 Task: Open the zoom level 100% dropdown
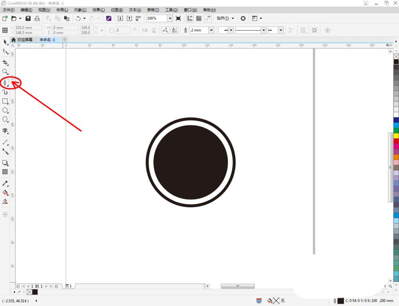click(x=170, y=18)
